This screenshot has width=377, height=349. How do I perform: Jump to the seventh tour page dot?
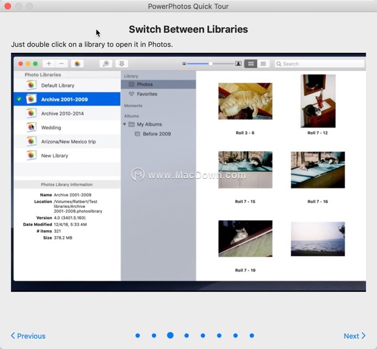click(236, 335)
